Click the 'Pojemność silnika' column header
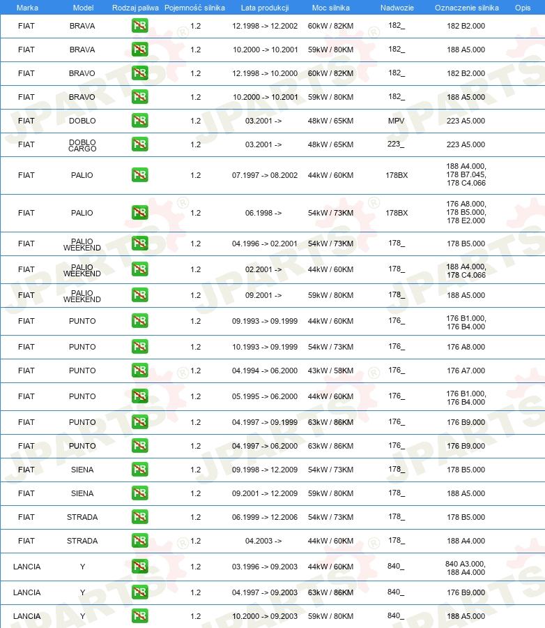Viewport: 545px width, 628px height. click(x=194, y=8)
